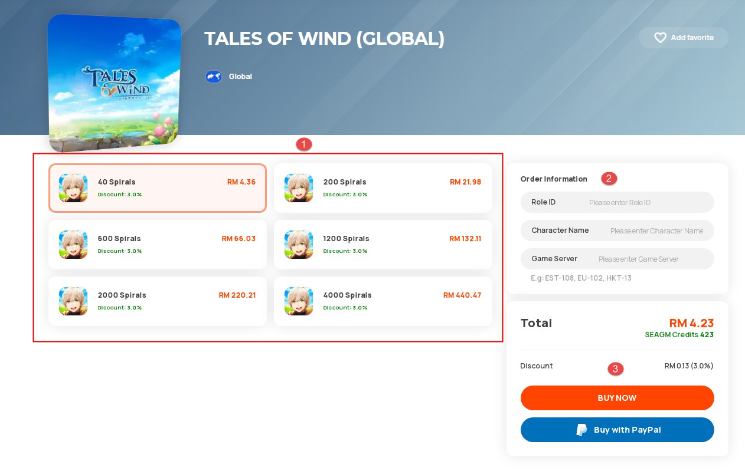Click the character icon on 2000 Spirals card

(73, 301)
